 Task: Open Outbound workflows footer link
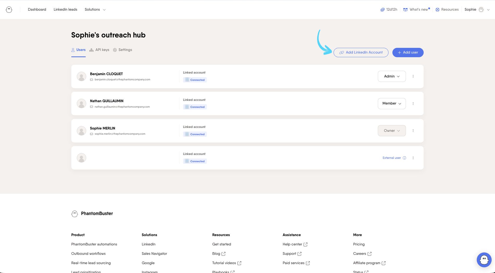[89, 253]
